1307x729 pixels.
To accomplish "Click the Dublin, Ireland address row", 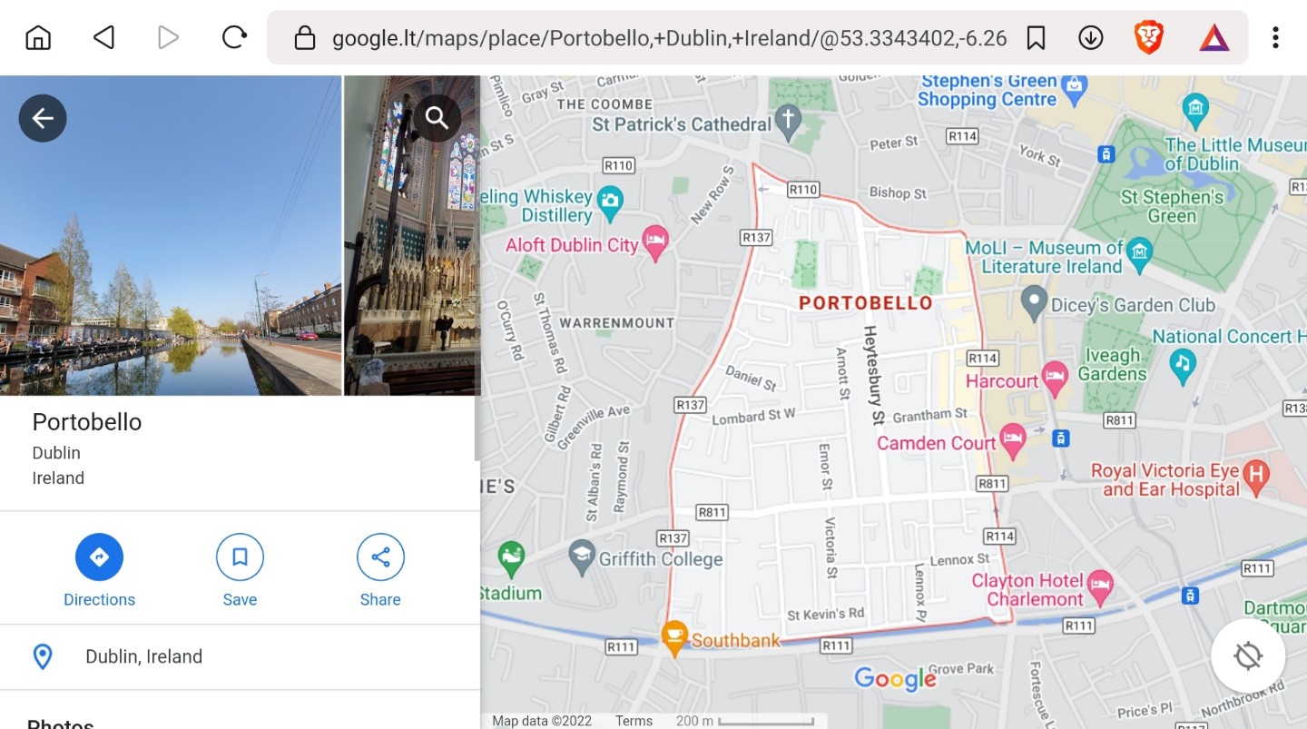I will 240,656.
